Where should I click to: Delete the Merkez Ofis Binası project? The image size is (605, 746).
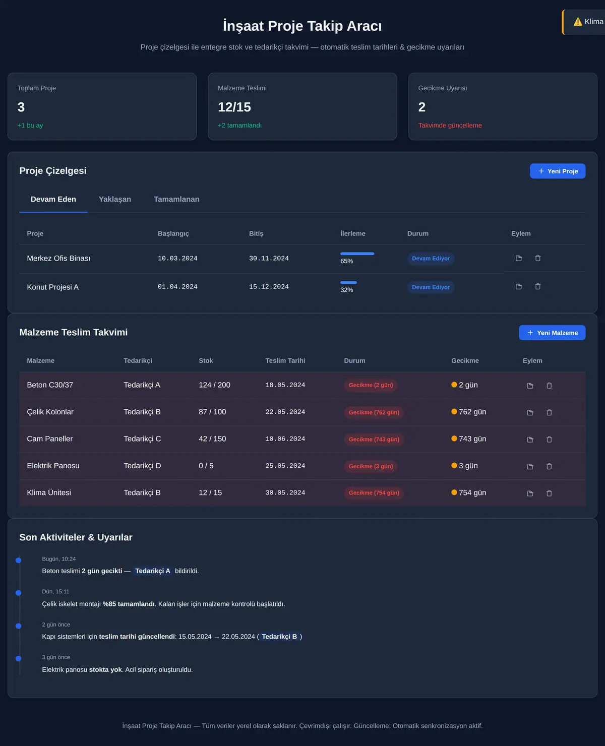[538, 258]
